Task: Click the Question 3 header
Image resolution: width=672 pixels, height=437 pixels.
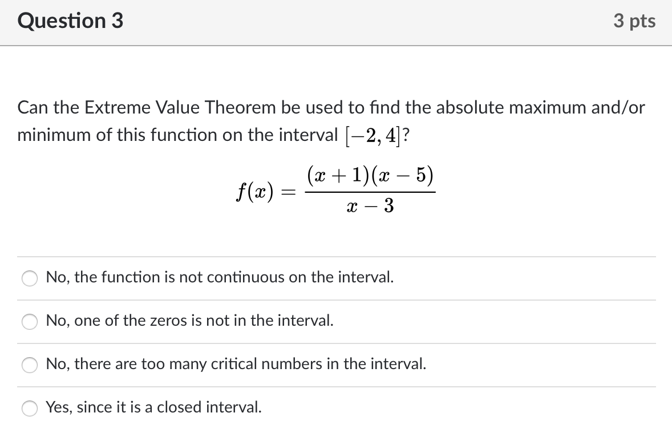Action: tap(70, 21)
